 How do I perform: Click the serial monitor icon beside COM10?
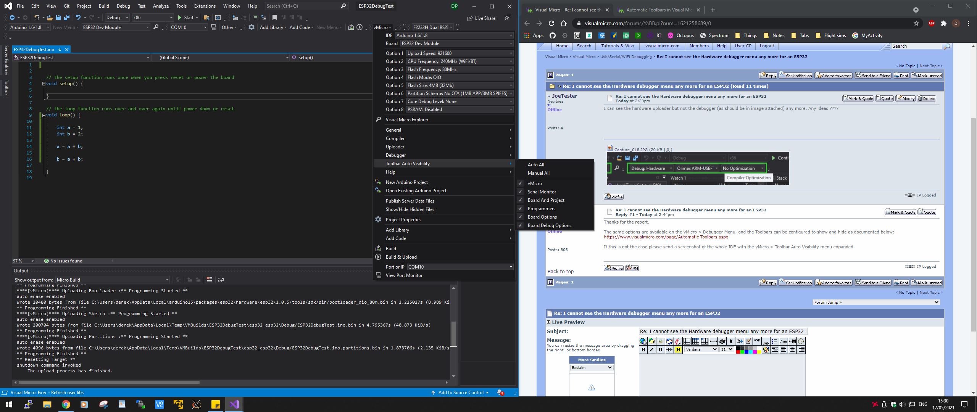point(214,27)
